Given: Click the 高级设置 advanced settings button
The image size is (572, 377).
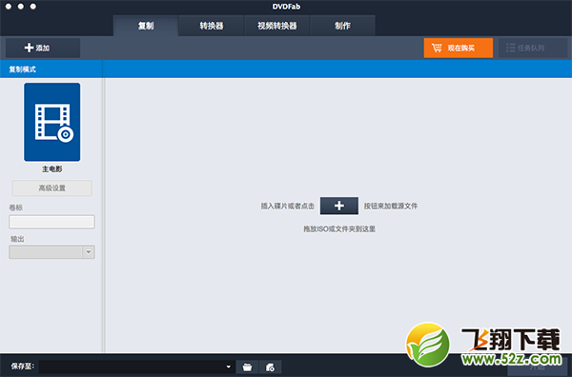Looking at the screenshot, I should coord(52,188).
